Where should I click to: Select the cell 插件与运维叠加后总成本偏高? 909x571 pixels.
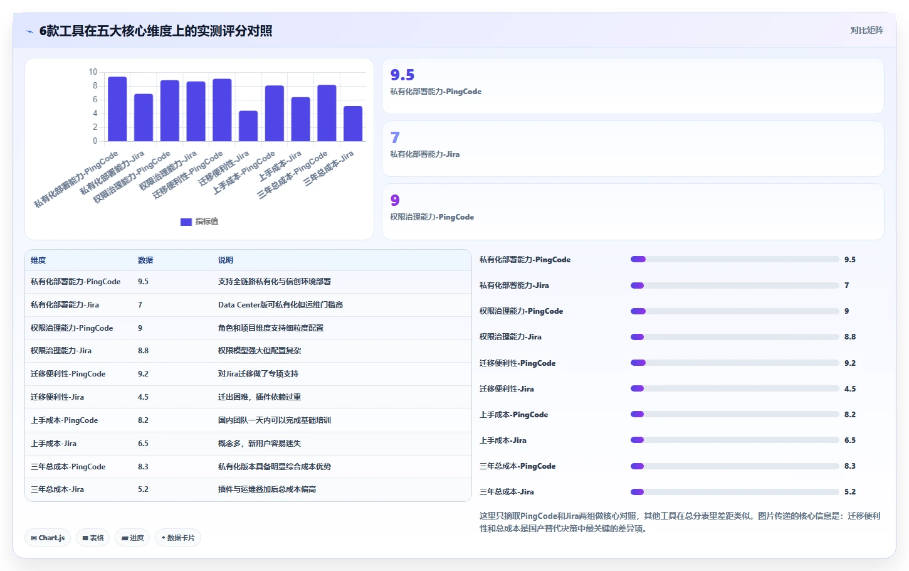(267, 489)
